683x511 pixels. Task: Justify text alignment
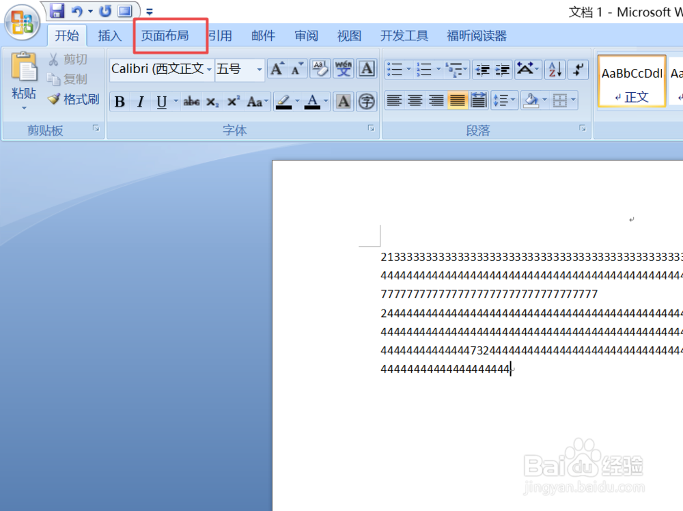458,101
